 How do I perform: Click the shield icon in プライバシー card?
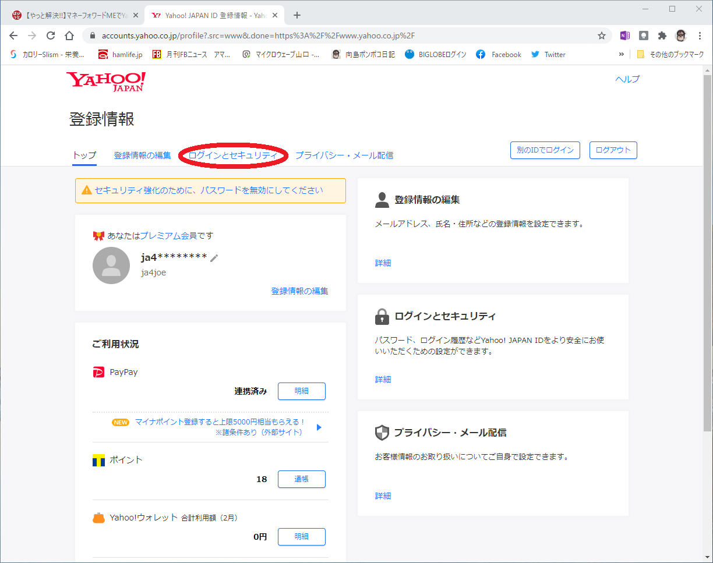tap(382, 433)
